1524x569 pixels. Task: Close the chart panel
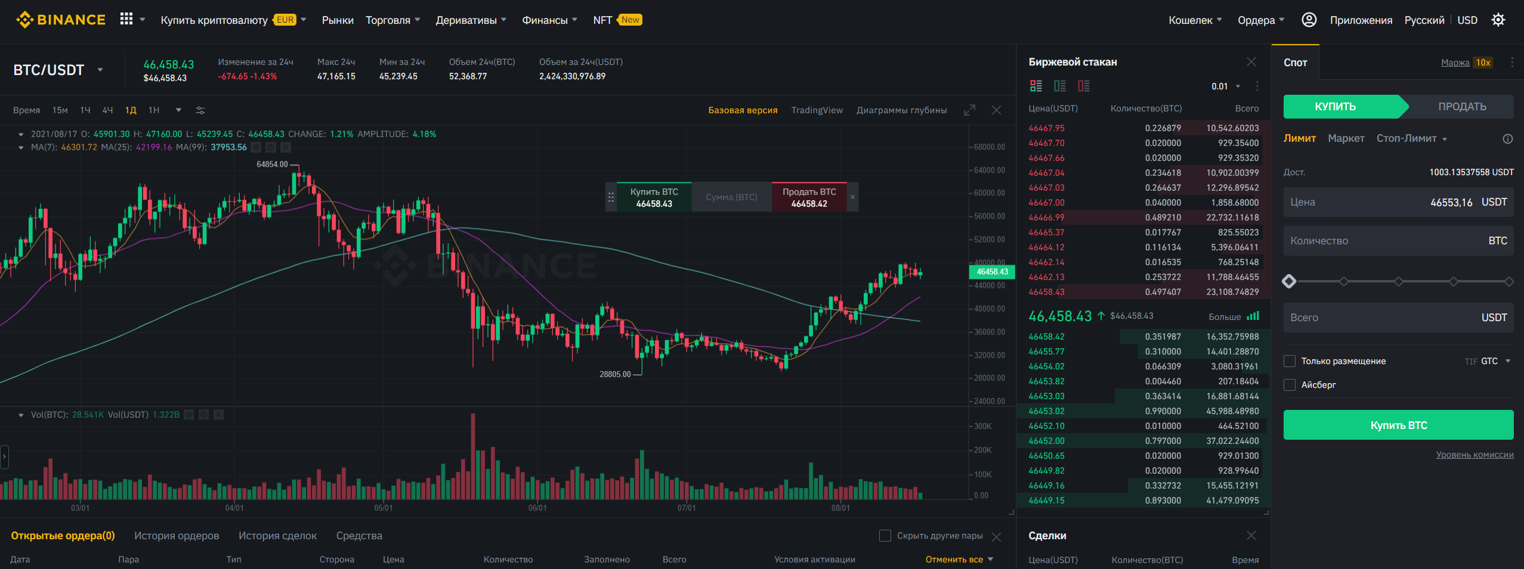(996, 110)
